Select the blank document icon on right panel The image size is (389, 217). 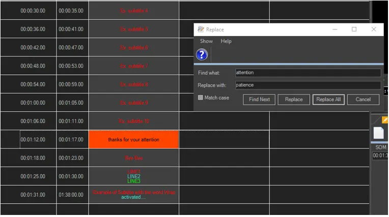point(379,133)
